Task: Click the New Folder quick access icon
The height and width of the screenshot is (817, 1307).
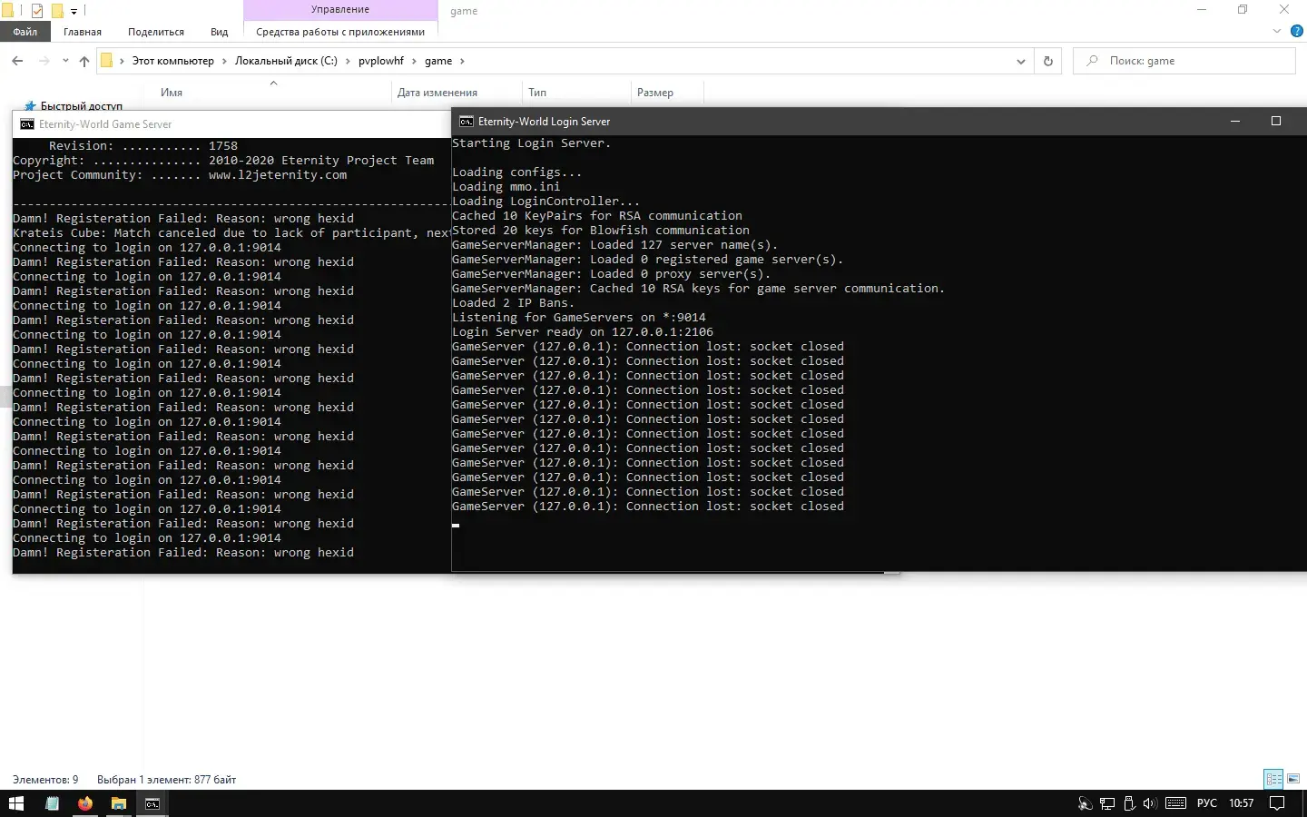Action: tap(56, 11)
